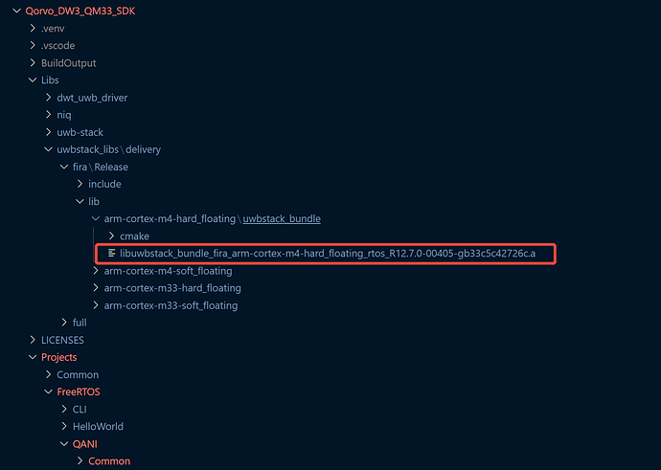Viewport: 661px width, 470px height.
Task: Collapse the QANI folder
Action: click(x=85, y=443)
